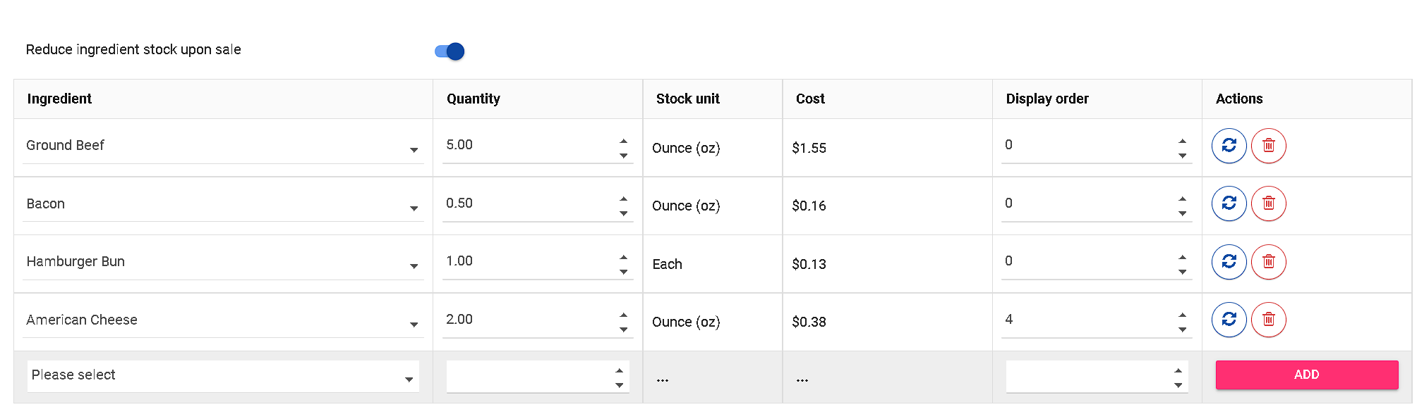Delete the Ground Beef ingredient
Image resolution: width=1417 pixels, height=414 pixels.
click(x=1268, y=146)
